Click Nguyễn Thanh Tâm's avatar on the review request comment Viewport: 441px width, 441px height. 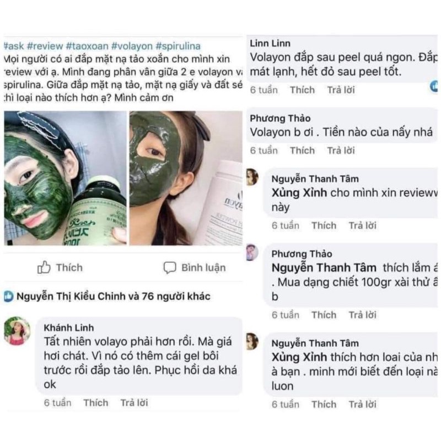coord(252,177)
